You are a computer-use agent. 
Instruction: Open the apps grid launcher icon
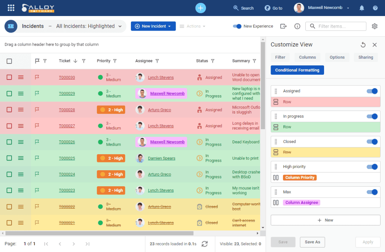pos(11,8)
